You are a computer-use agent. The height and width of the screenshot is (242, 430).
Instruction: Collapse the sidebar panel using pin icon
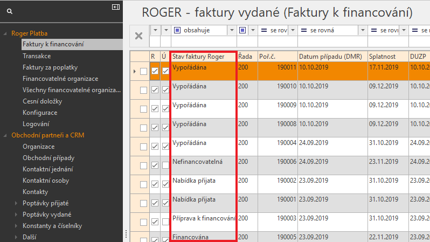(x=116, y=7)
